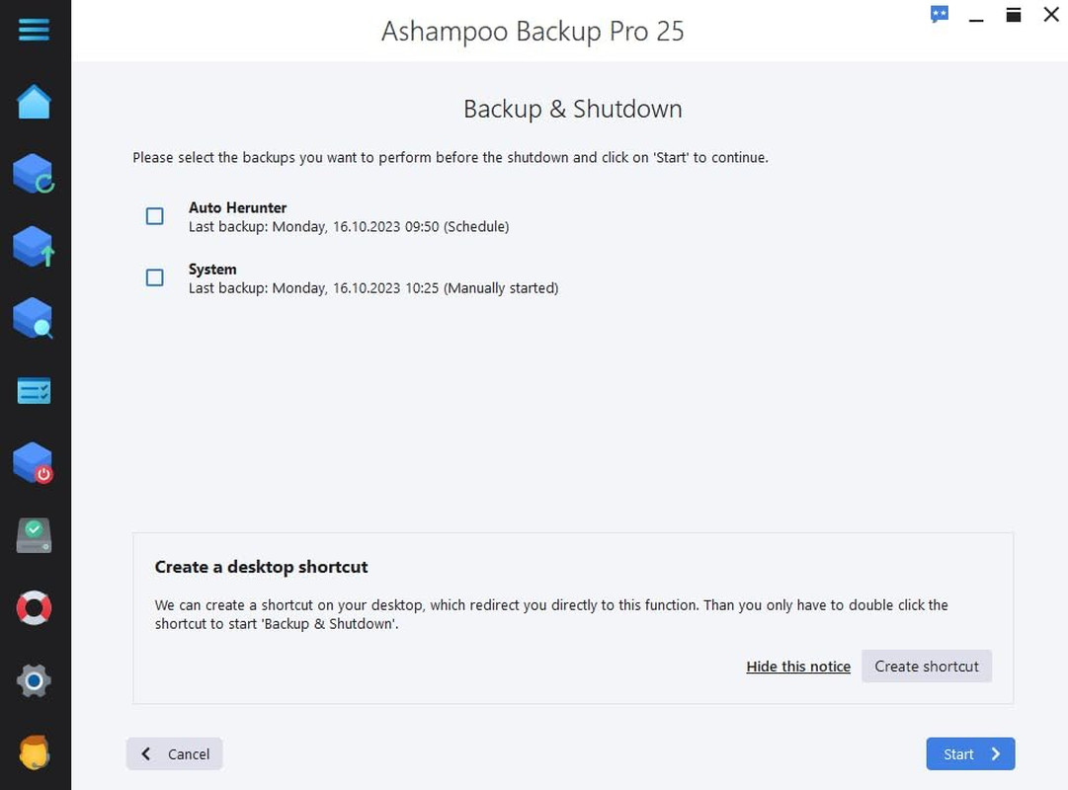
Task: Open the backup plan icon with refresh arrow
Action: tap(34, 174)
